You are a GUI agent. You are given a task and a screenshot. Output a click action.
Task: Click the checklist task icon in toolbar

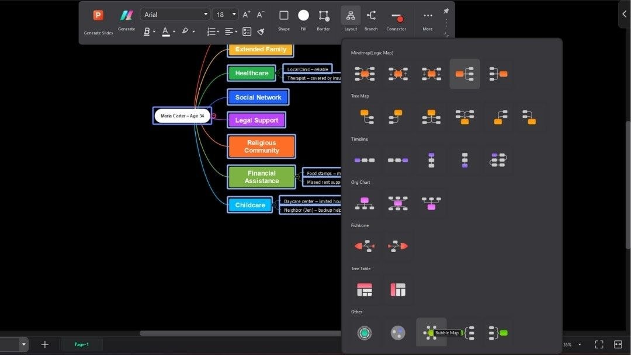coord(247,32)
